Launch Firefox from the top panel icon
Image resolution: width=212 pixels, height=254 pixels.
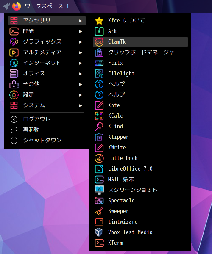pos(17,6)
